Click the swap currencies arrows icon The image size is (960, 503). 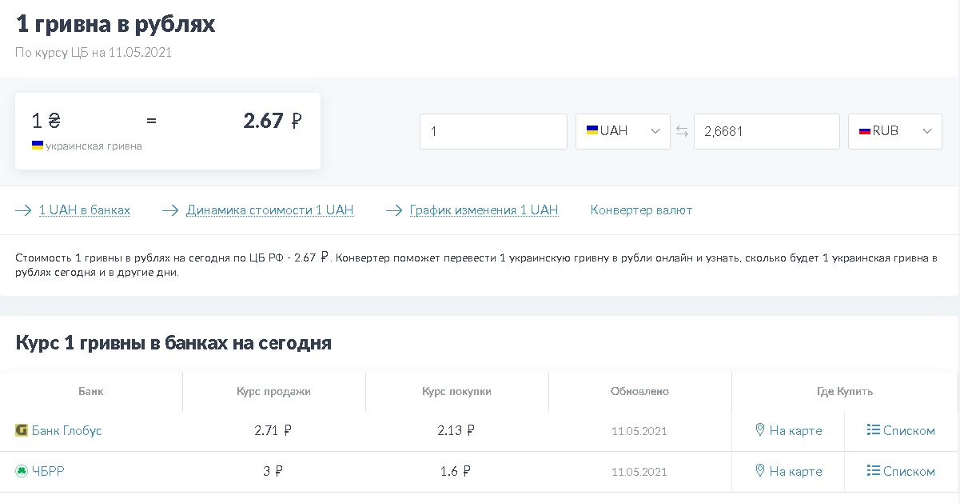[x=682, y=131]
